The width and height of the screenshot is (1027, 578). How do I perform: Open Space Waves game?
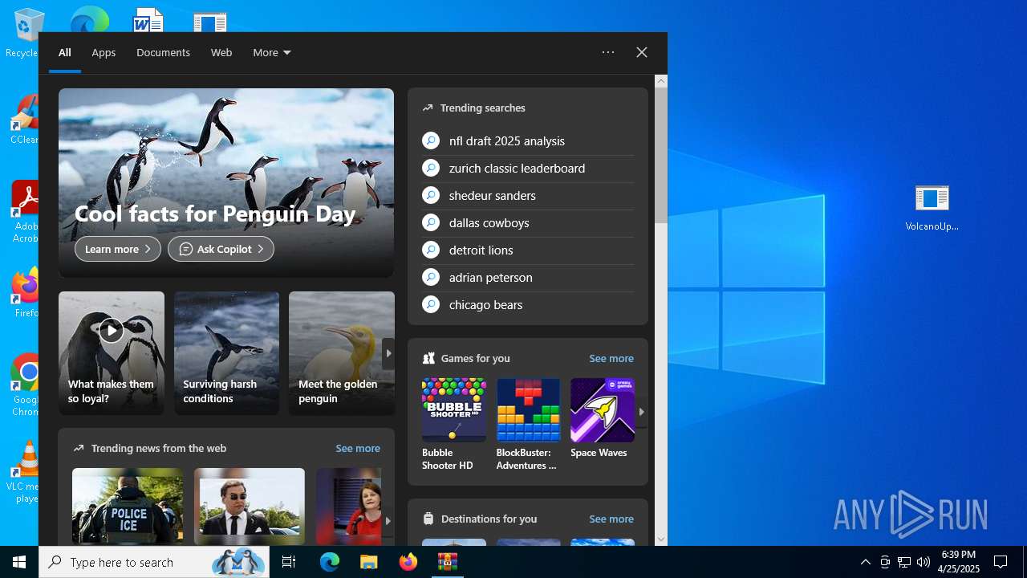click(x=603, y=418)
